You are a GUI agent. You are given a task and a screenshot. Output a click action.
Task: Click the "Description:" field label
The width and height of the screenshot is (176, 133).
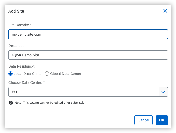18,46
